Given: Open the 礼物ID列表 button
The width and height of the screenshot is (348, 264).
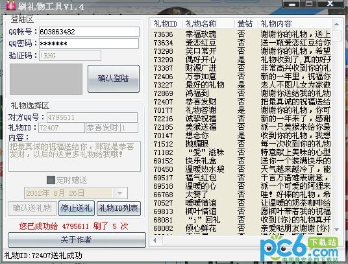Looking at the screenshot, I should click(x=119, y=208).
